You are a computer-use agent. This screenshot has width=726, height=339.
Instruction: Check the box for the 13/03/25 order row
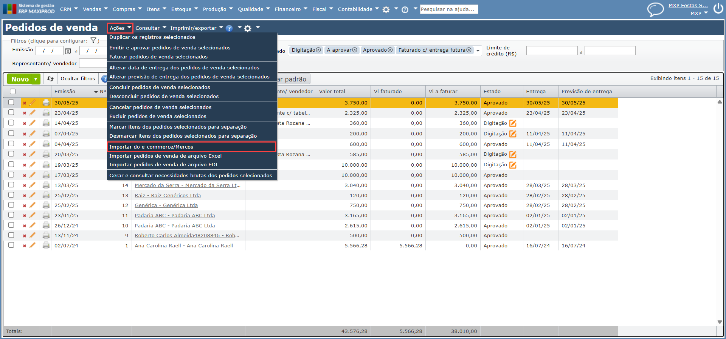coord(11,185)
